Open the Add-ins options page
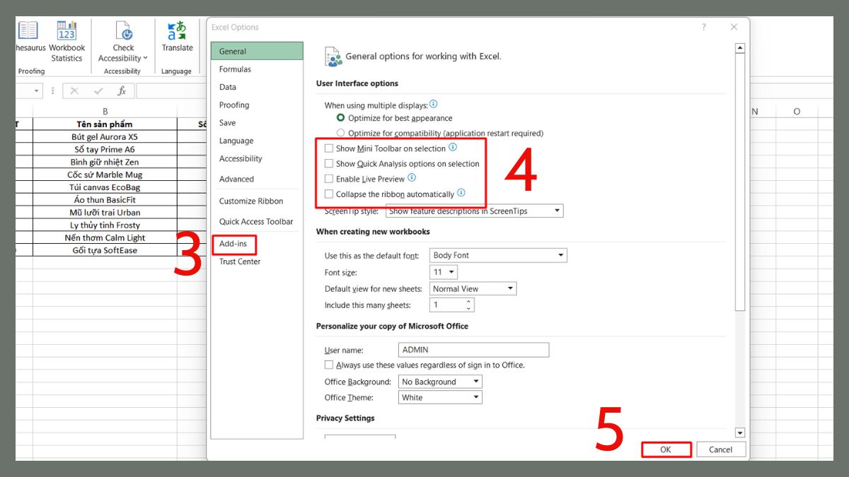Screen dimensions: 849x477 pyautogui.click(x=233, y=244)
